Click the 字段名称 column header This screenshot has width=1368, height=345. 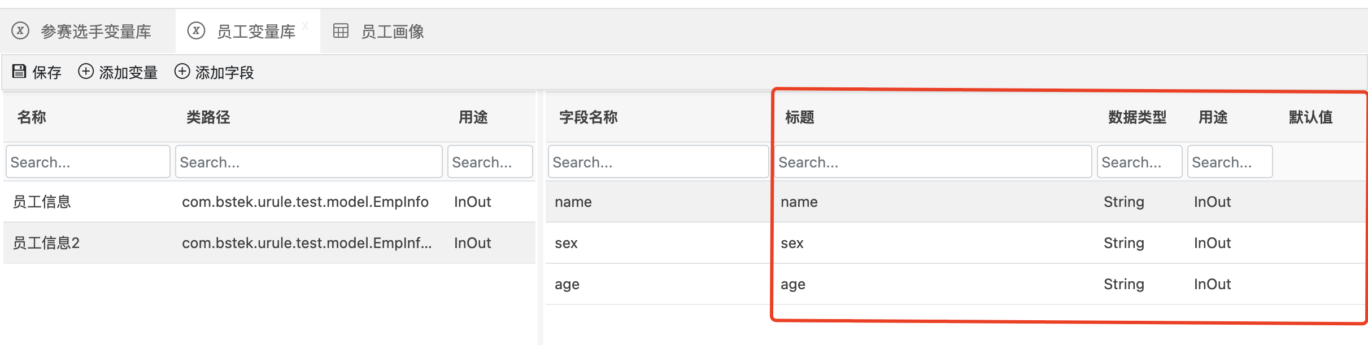tap(588, 117)
